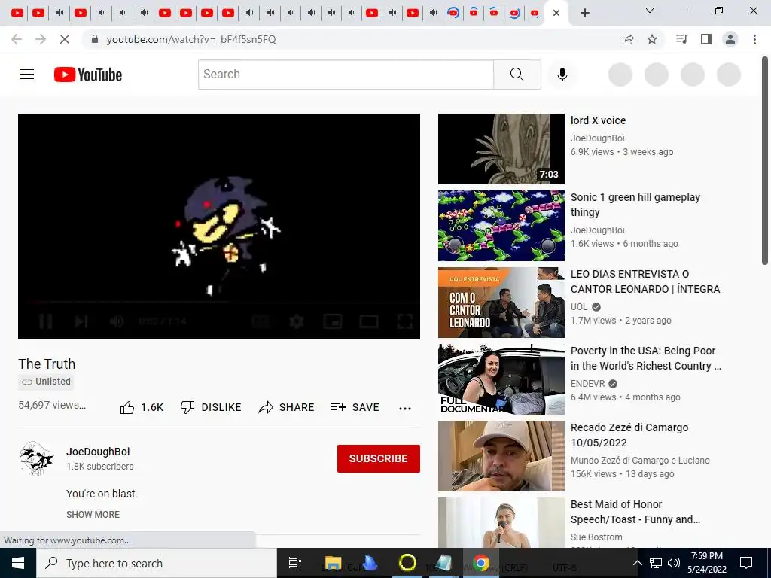Open the YouTube hamburger guide menu

(27, 75)
